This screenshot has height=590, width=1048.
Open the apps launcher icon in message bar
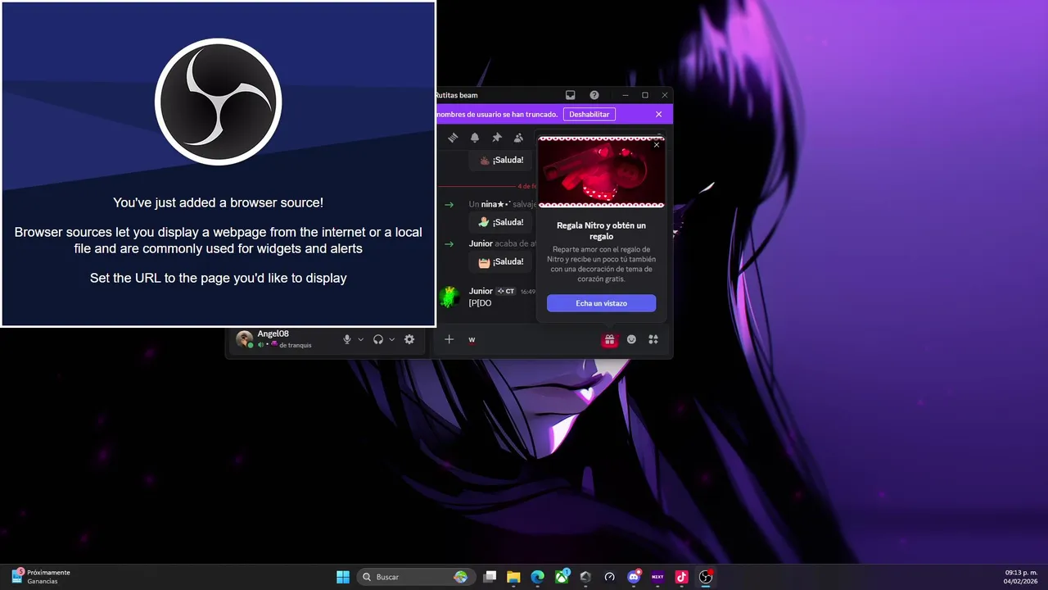[x=653, y=339]
